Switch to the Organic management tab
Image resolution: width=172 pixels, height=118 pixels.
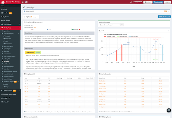coord(38,52)
